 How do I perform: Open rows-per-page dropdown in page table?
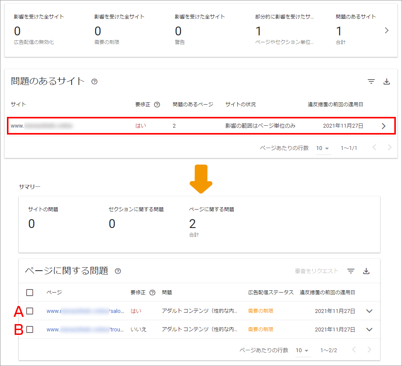coord(303,350)
